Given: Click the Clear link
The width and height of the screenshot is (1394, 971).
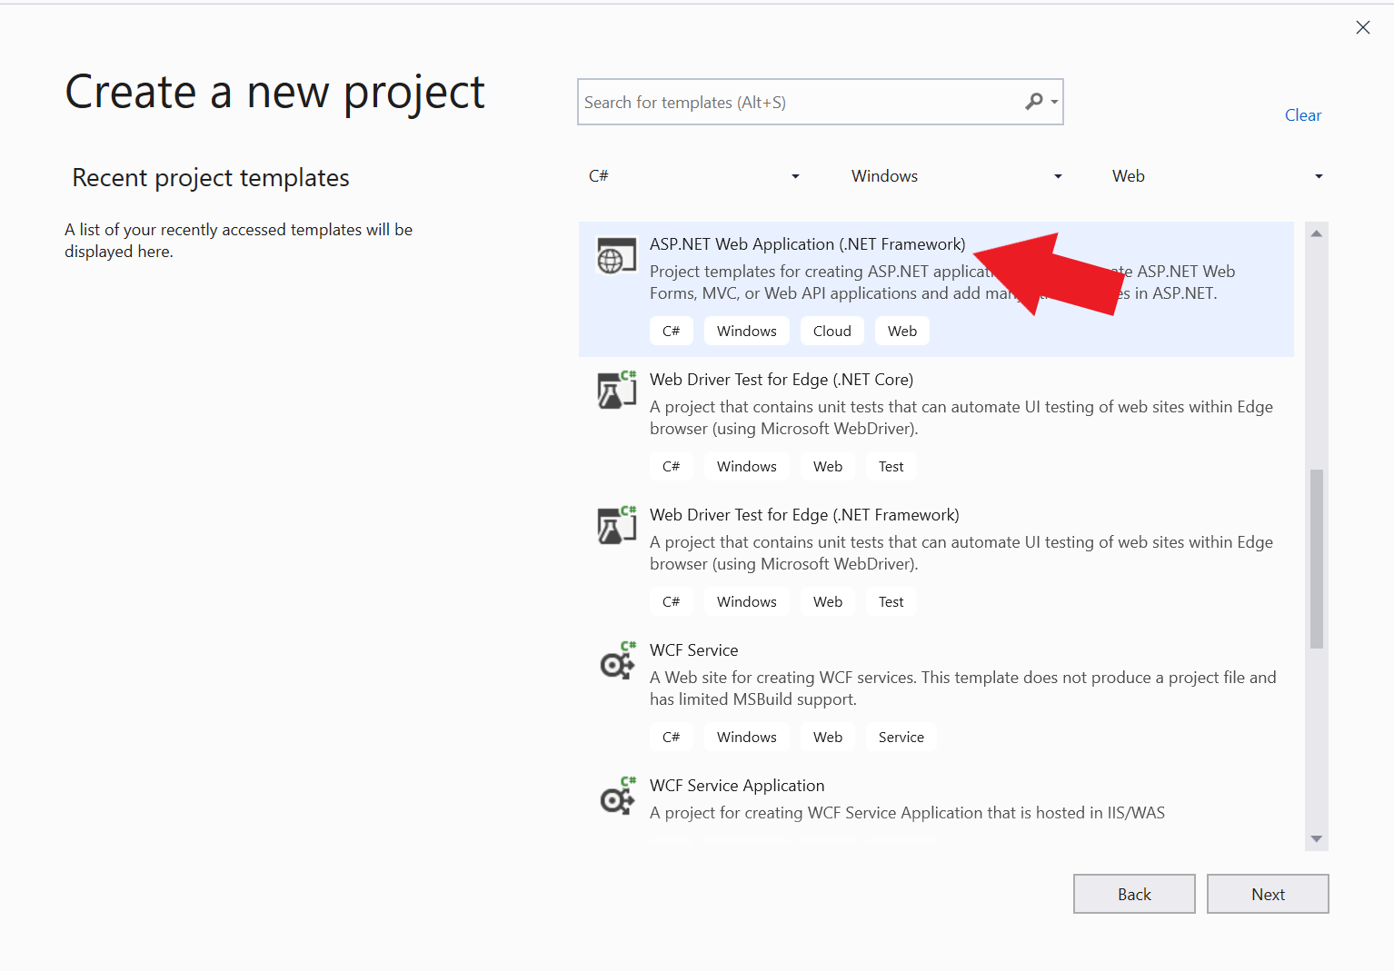Looking at the screenshot, I should click(x=1303, y=114).
